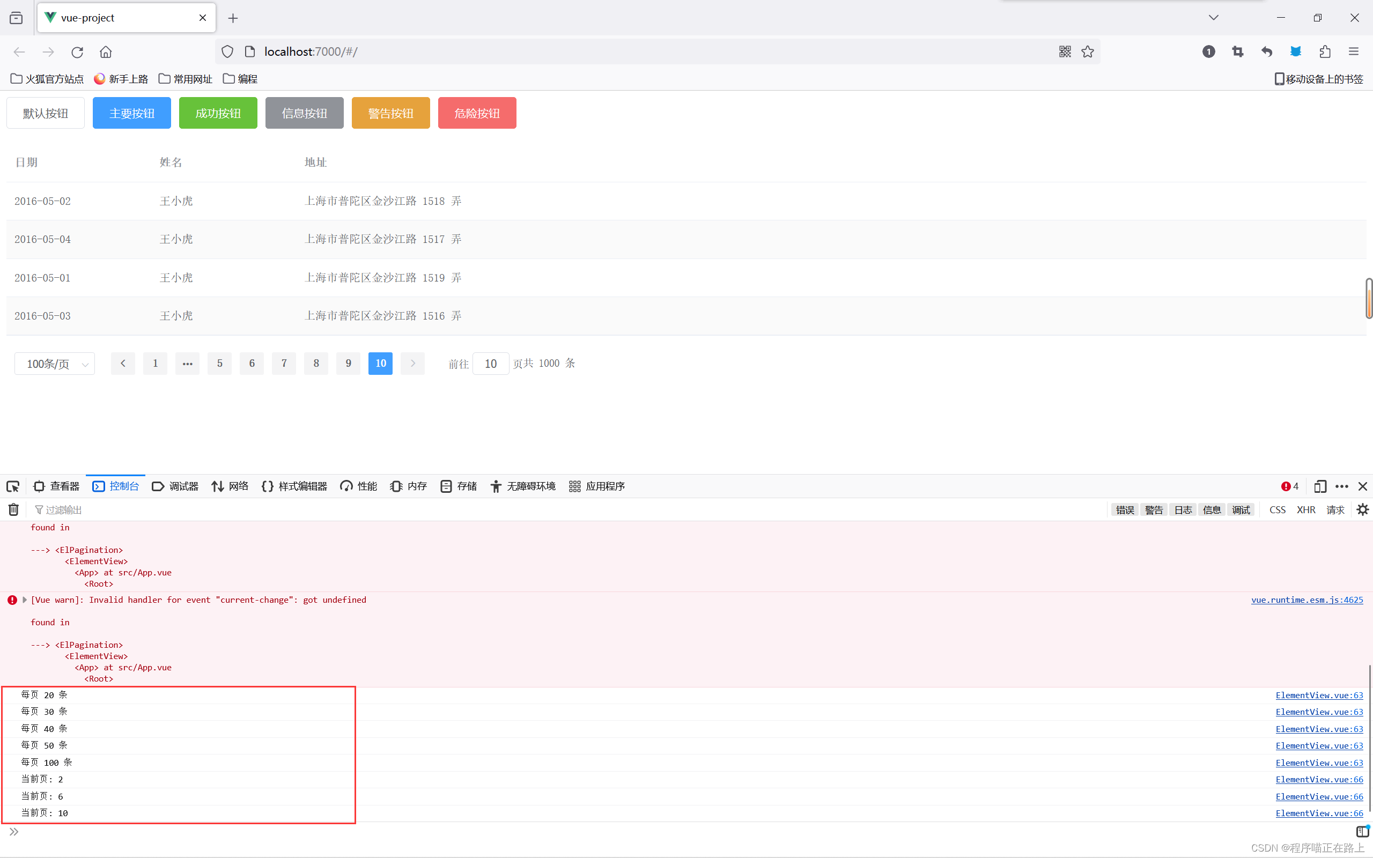Open the tracking protection shield icon

(227, 51)
